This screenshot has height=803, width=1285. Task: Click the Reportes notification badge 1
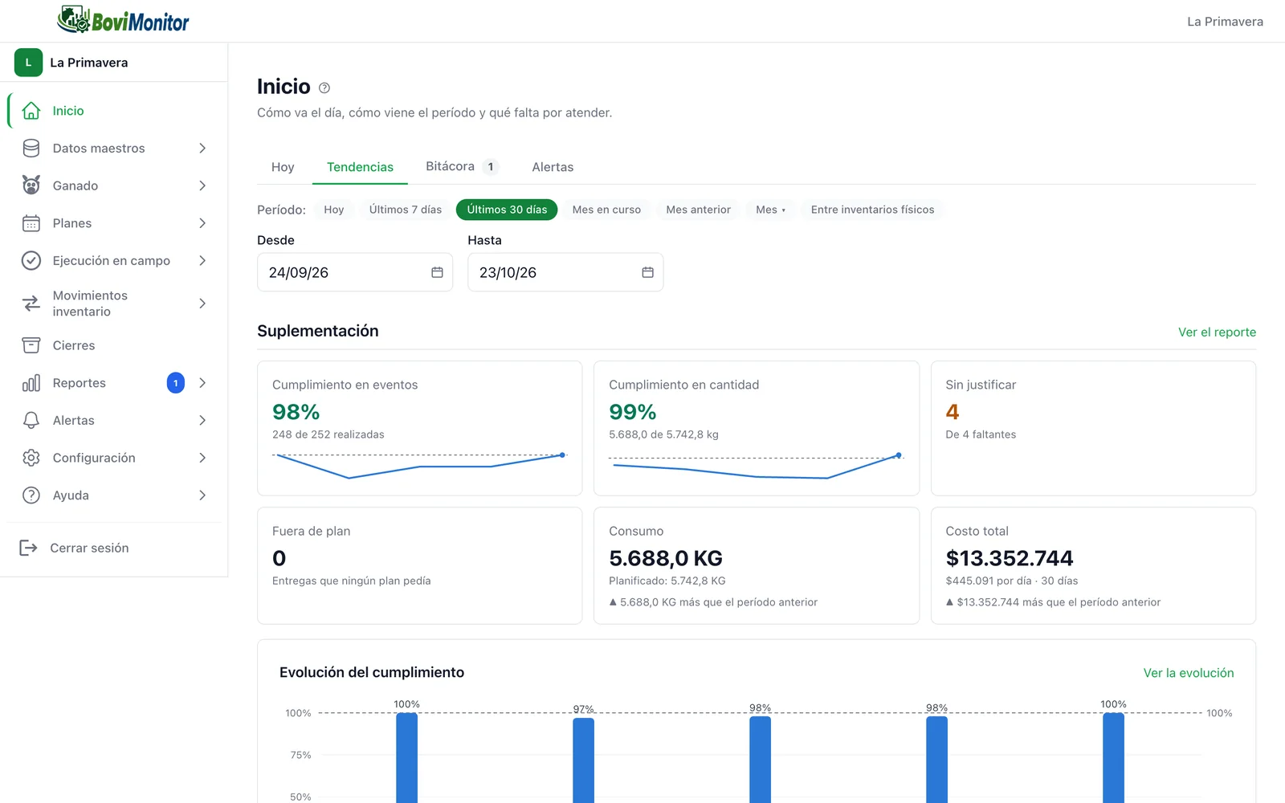[176, 383]
